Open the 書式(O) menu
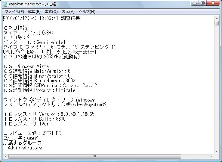 [x=51, y=12]
